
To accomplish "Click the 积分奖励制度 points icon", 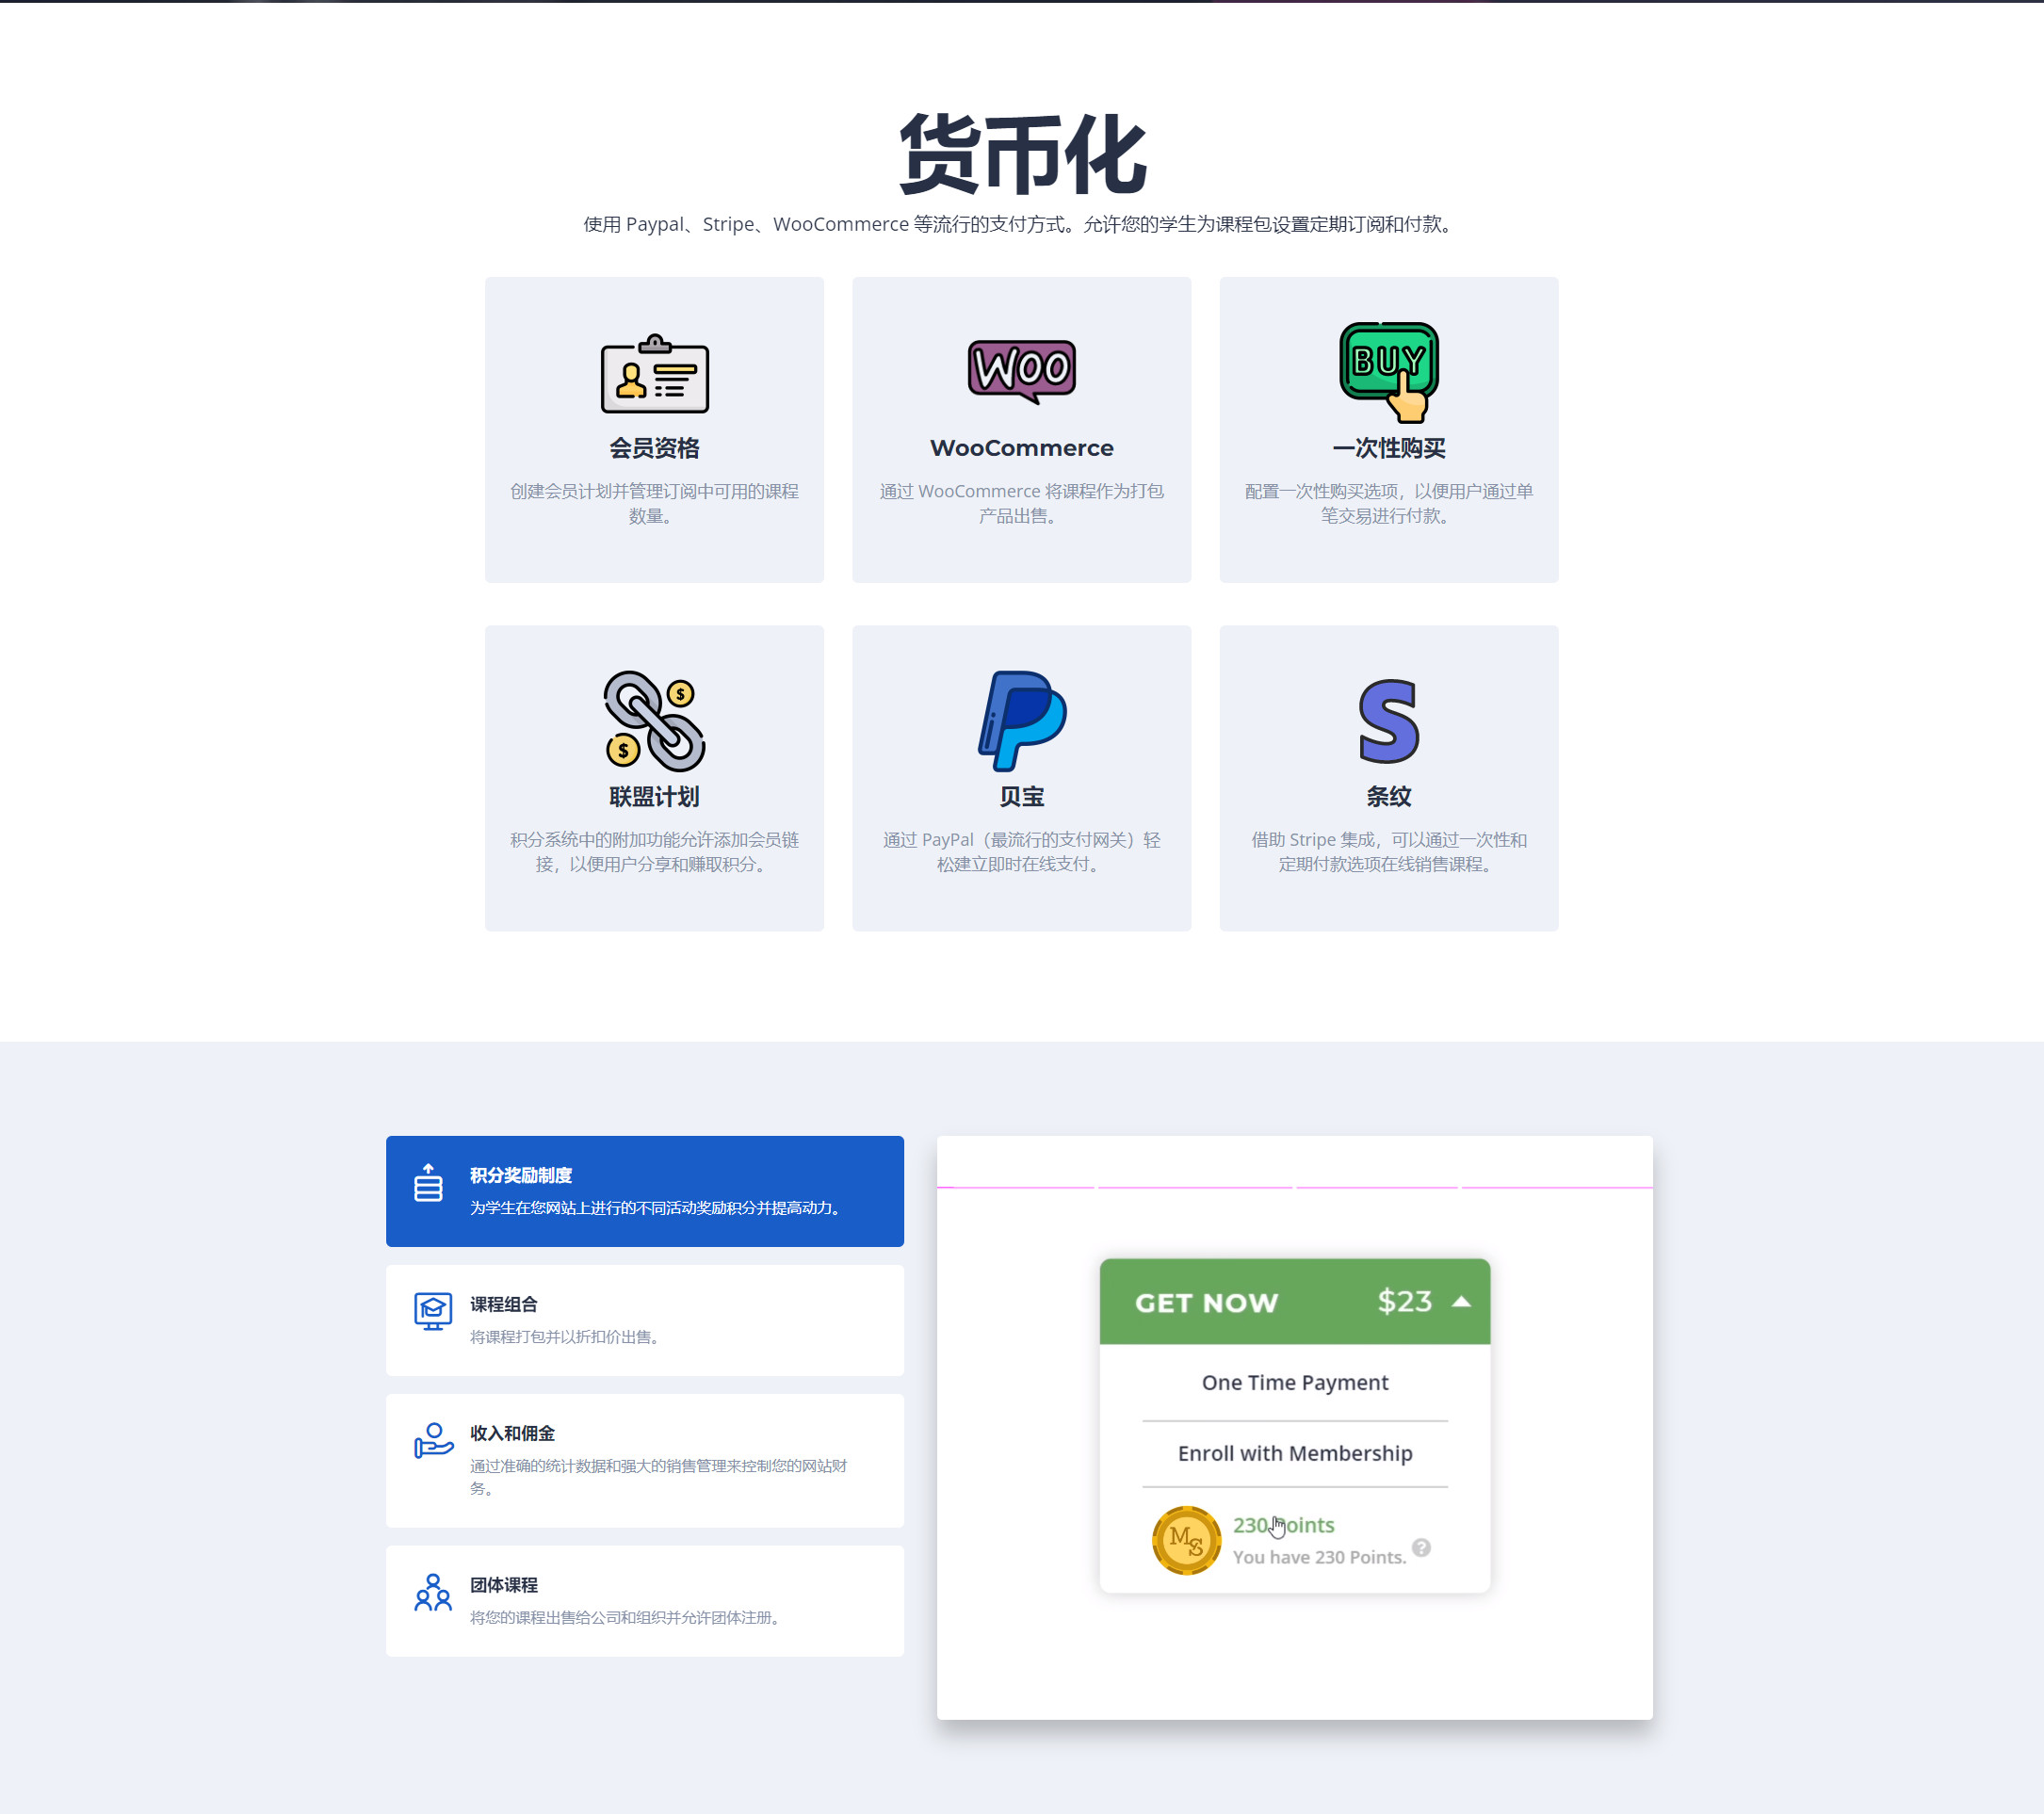I will click(x=426, y=1187).
